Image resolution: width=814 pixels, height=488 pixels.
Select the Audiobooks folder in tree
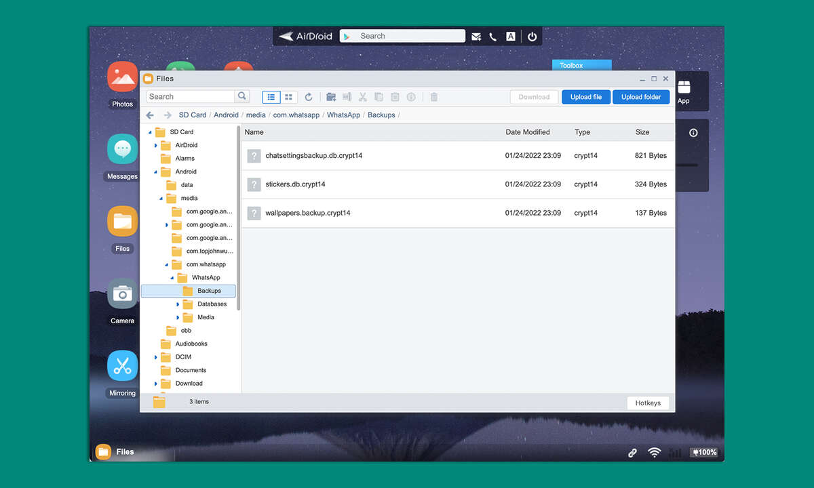click(x=191, y=344)
